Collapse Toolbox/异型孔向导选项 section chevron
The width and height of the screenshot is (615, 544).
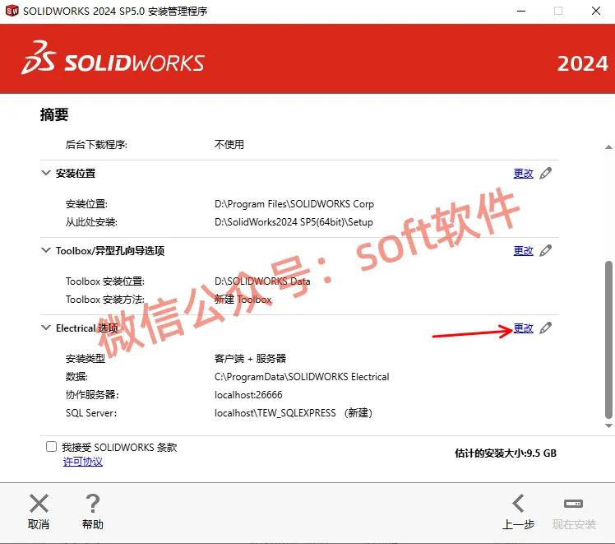coord(46,250)
